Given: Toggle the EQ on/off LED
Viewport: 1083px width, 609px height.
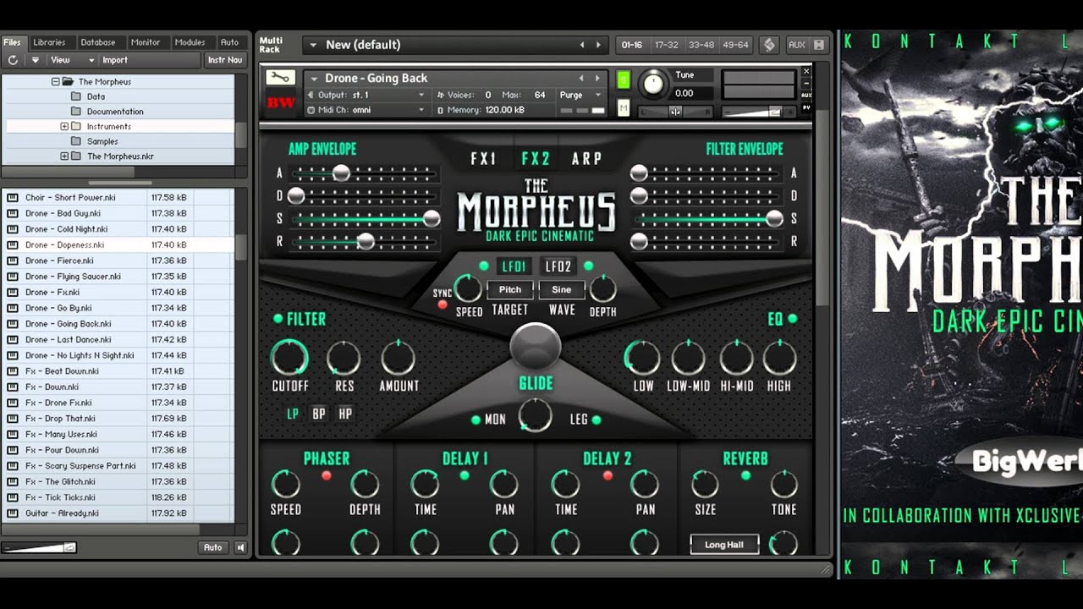Looking at the screenshot, I should pos(793,319).
